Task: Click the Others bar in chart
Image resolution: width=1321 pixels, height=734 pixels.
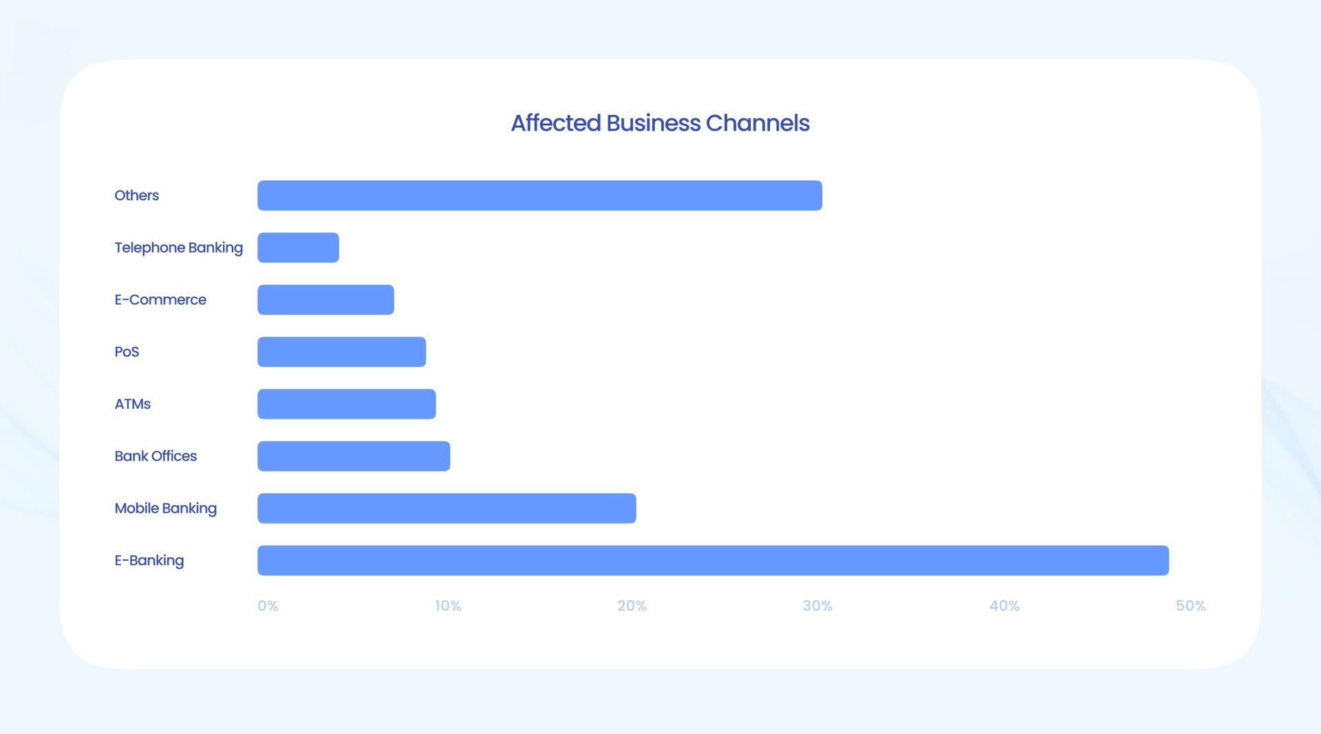Action: [539, 195]
